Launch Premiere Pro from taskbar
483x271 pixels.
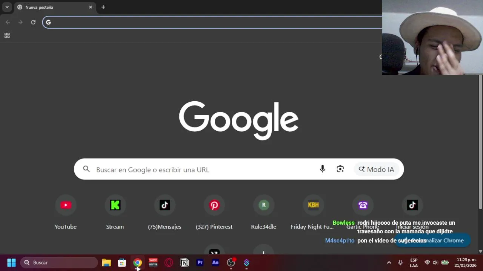(x=200, y=262)
